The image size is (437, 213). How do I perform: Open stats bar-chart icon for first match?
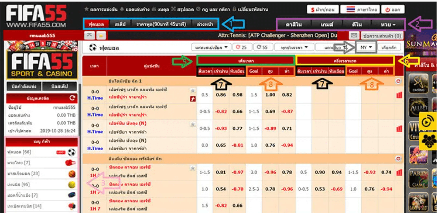399,95
